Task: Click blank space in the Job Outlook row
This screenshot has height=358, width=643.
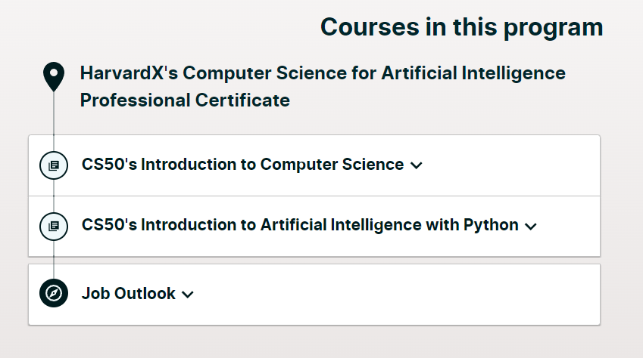Action: (394, 295)
